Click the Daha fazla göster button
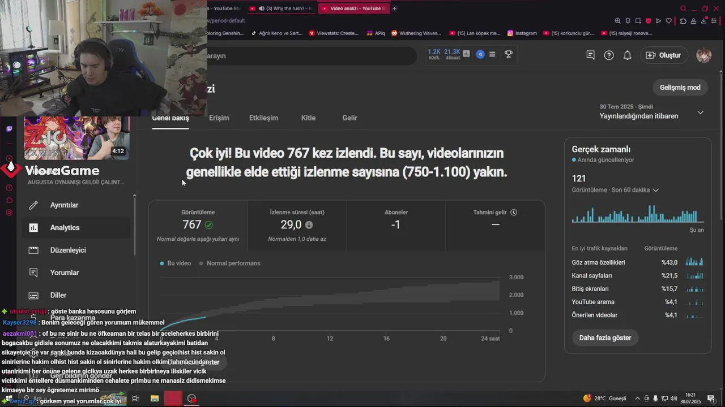 point(605,338)
